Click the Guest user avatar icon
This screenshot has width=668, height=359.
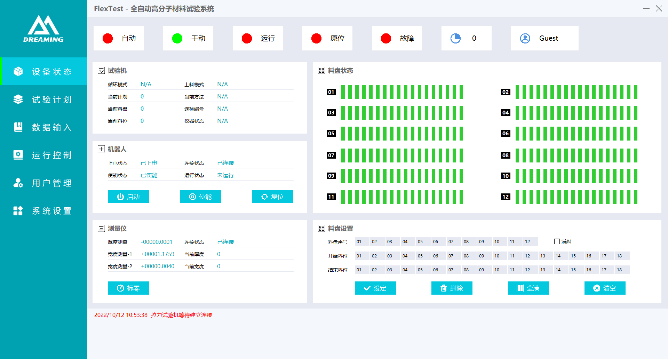(525, 38)
